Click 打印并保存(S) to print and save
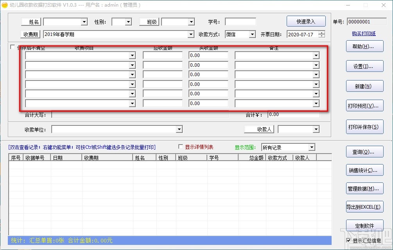This screenshot has height=250, width=393. click(x=364, y=127)
